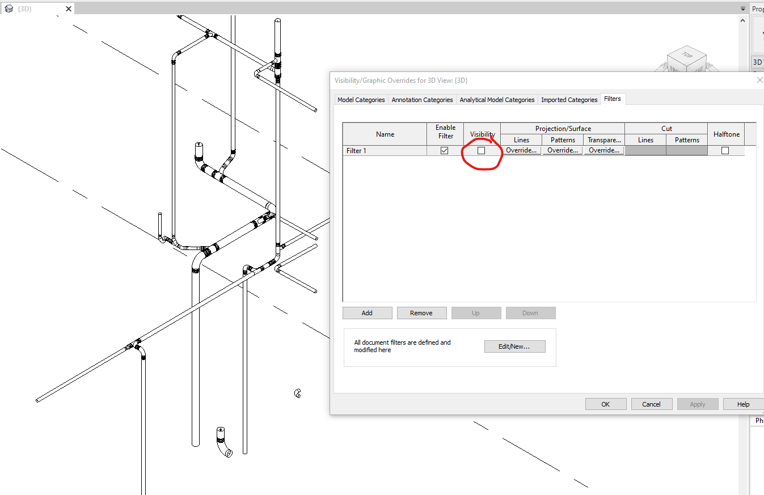Open the Annotation Categories tab

[x=422, y=99]
